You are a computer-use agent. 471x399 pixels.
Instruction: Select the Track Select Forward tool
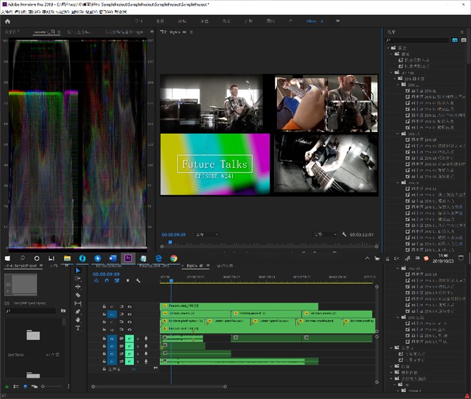click(78, 279)
